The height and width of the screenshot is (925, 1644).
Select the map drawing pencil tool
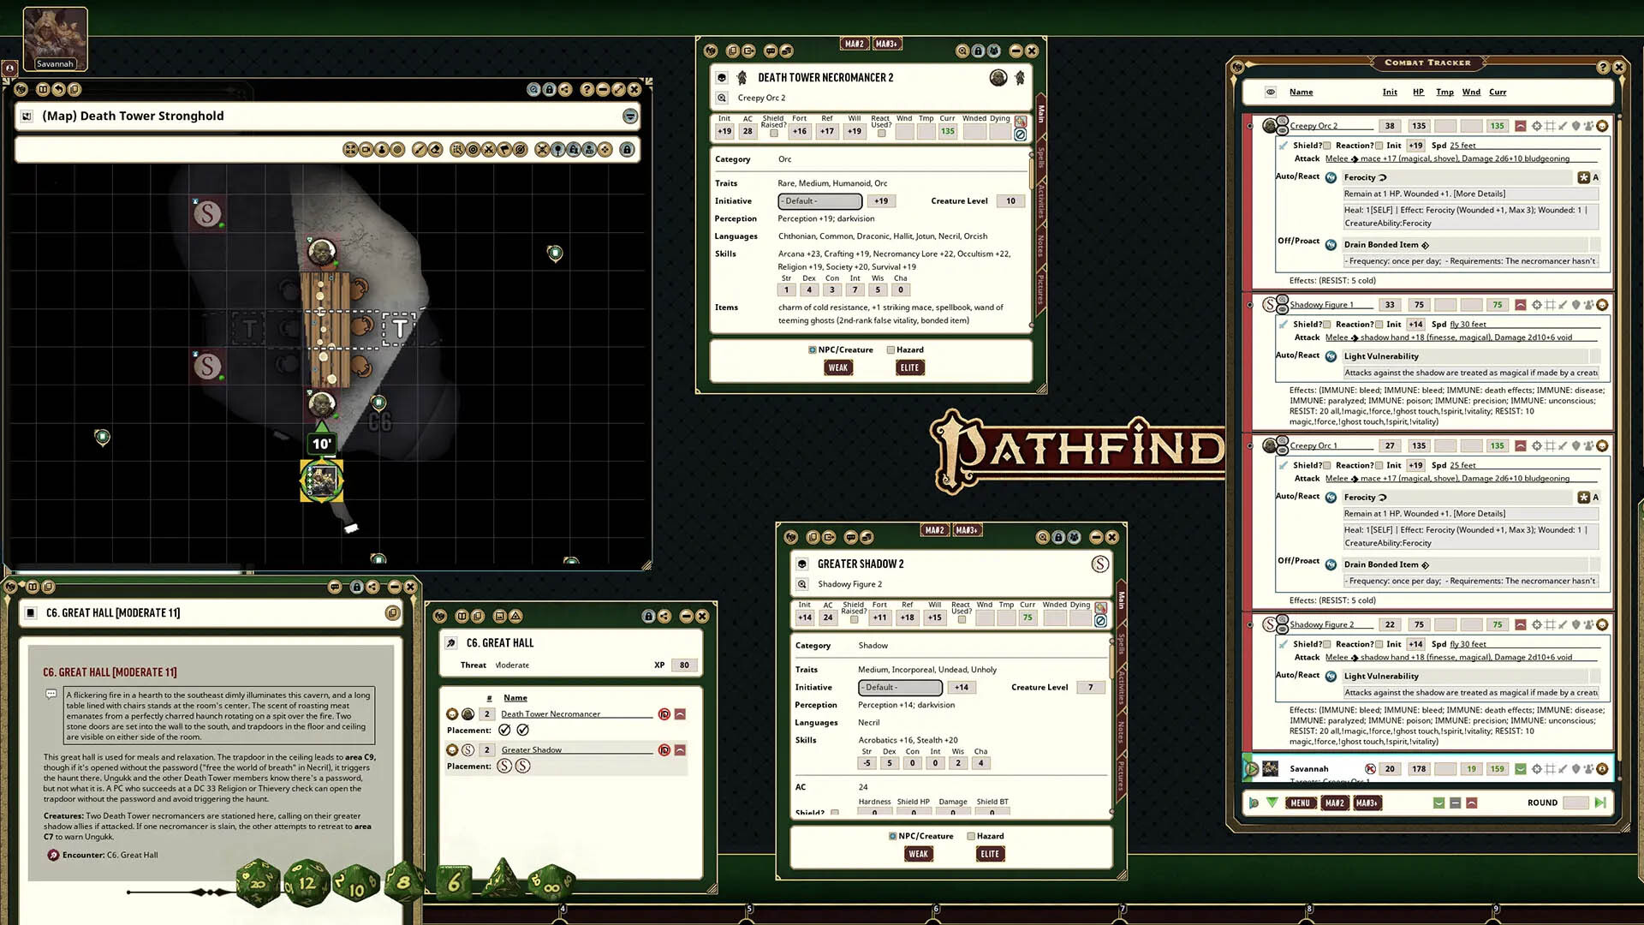pos(419,150)
